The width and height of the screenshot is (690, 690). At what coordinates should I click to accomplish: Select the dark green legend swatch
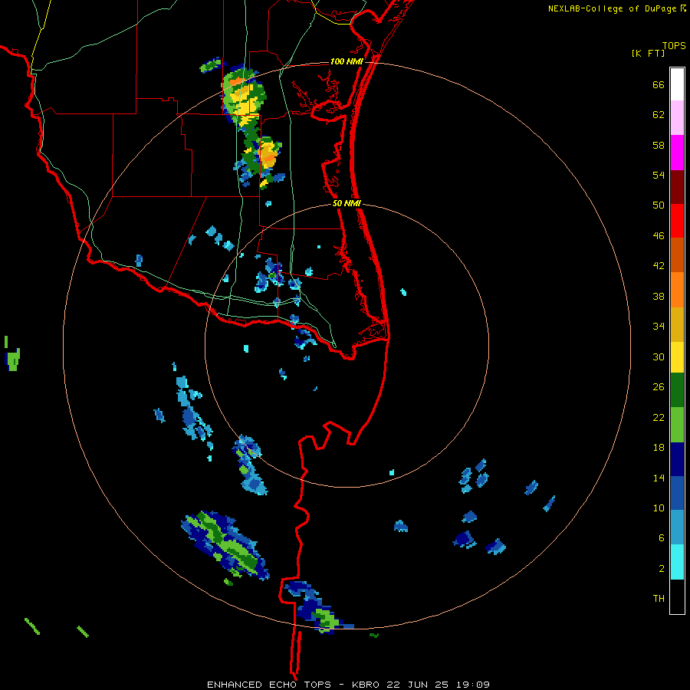(x=677, y=390)
